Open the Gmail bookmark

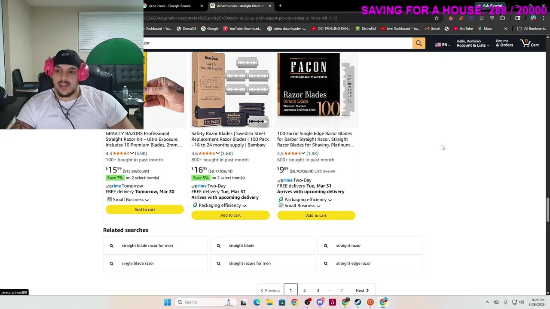[432, 29]
